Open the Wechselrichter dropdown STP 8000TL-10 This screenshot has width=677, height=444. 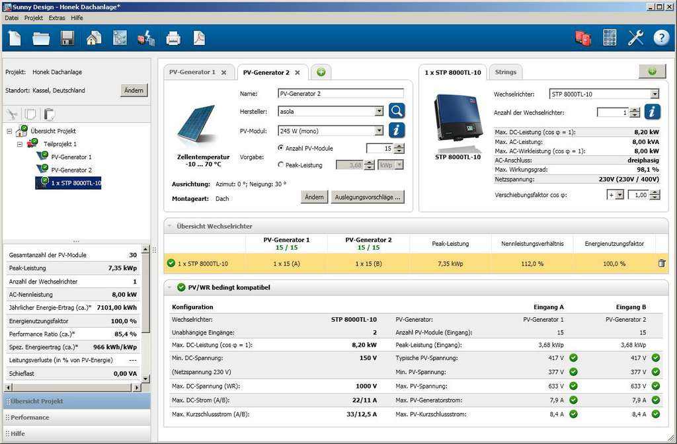[604, 94]
